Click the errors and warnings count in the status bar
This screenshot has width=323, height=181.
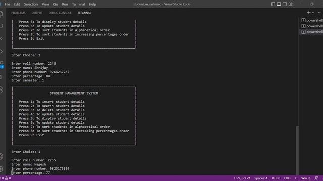pyautogui.click(x=6, y=178)
